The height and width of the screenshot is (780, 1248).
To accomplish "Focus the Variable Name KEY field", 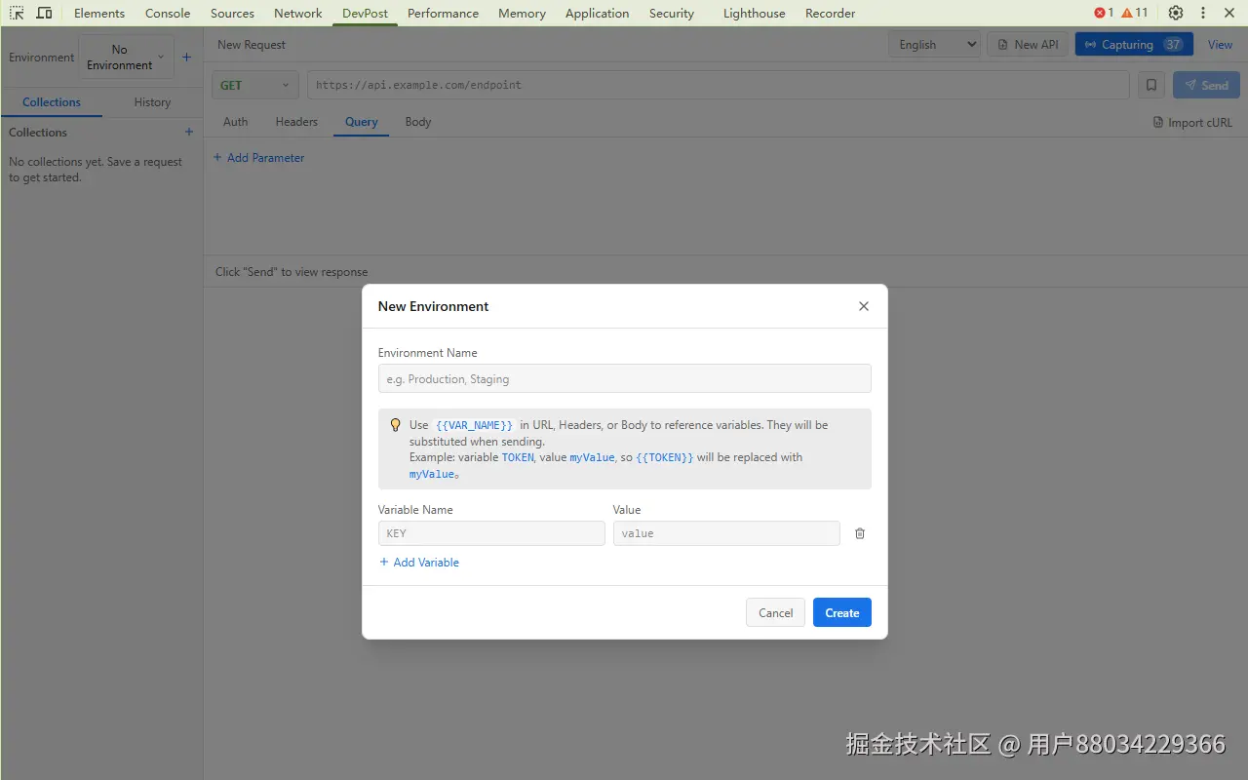I will pyautogui.click(x=491, y=533).
